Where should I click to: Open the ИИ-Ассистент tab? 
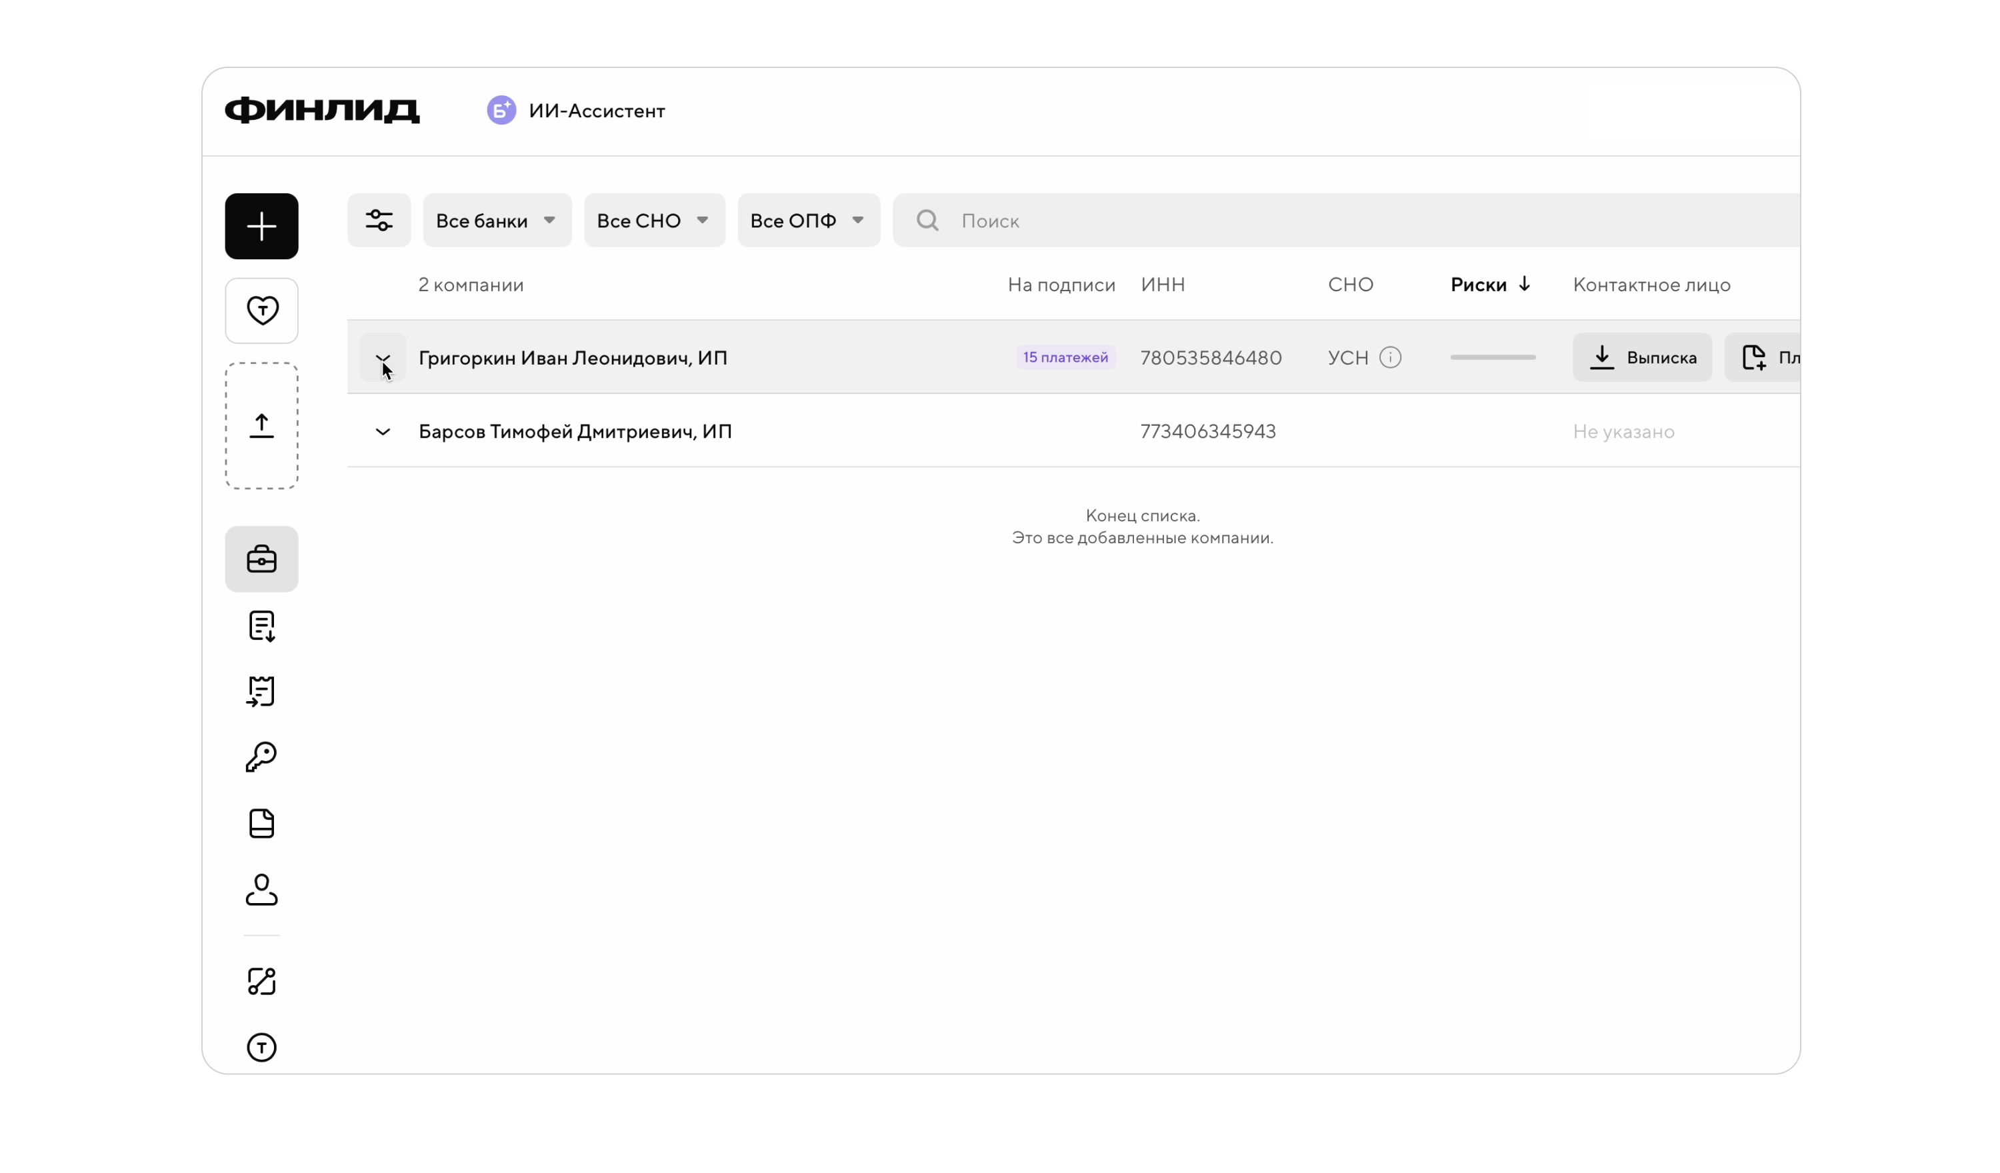[x=576, y=111]
